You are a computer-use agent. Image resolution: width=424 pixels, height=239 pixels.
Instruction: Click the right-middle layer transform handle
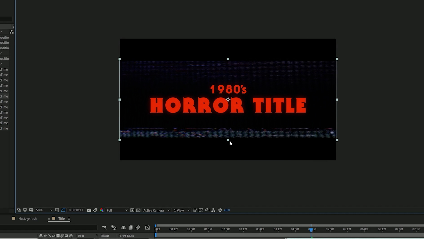click(x=337, y=99)
